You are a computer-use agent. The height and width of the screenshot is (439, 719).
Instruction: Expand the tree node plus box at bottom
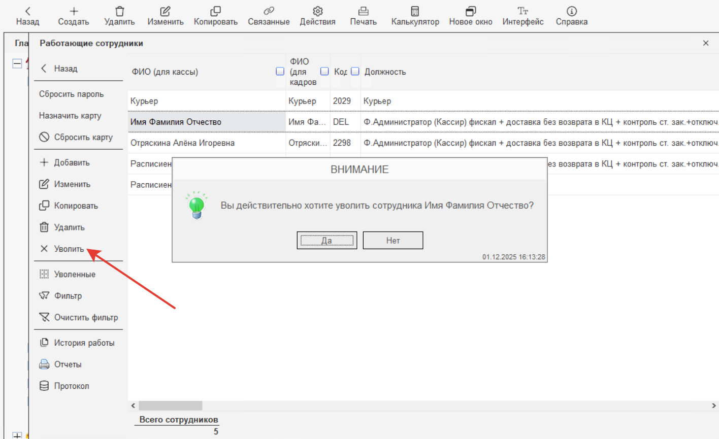click(x=17, y=435)
